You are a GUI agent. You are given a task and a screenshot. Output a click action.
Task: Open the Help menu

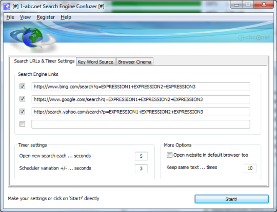click(66, 17)
